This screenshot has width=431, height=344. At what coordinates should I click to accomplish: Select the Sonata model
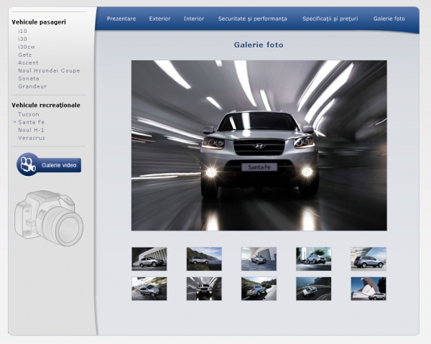coord(29,78)
